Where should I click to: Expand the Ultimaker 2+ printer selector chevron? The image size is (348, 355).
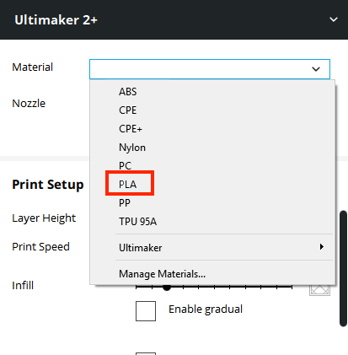[334, 19]
